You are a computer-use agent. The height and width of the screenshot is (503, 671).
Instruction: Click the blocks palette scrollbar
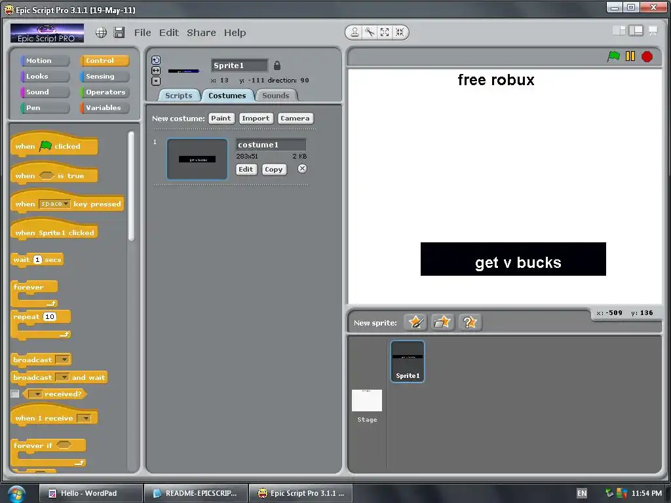[131, 187]
